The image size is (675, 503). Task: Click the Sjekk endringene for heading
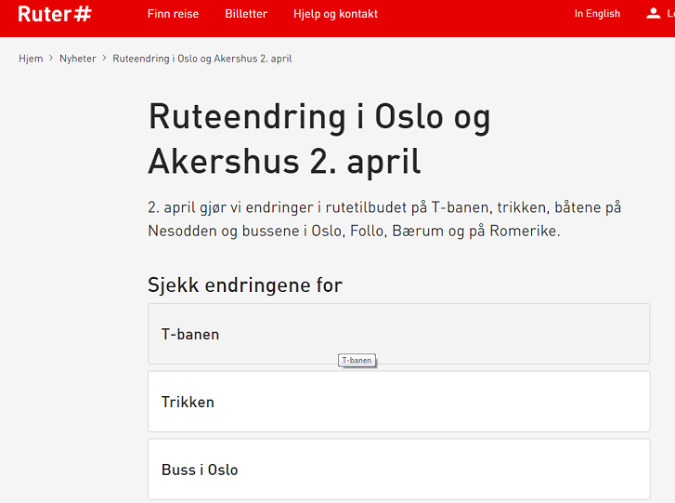pyautogui.click(x=245, y=285)
